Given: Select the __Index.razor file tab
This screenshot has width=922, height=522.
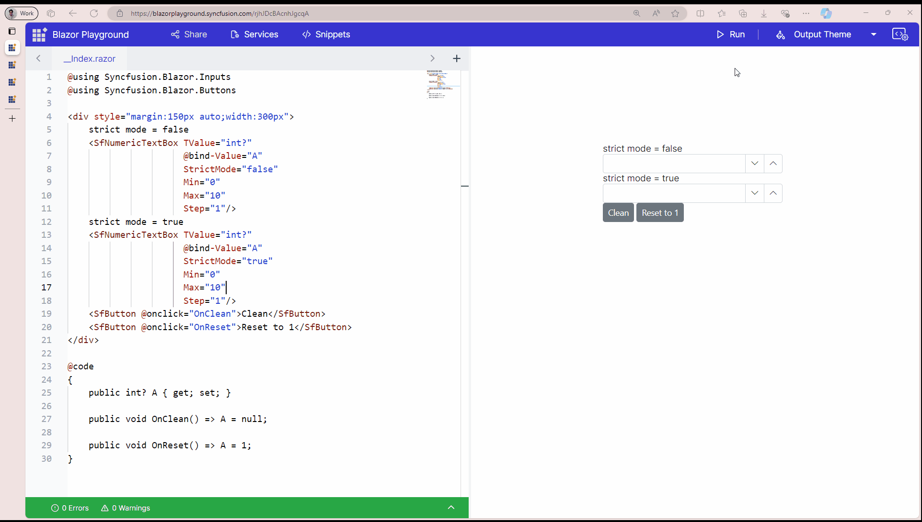Looking at the screenshot, I should (90, 59).
